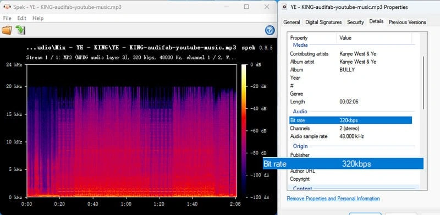The height and width of the screenshot is (215, 440).
Task: Click the Copyright property row
Action: click(350, 179)
